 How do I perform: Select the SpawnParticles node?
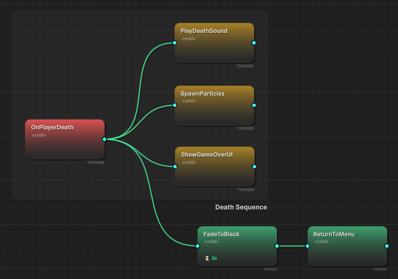(x=214, y=110)
